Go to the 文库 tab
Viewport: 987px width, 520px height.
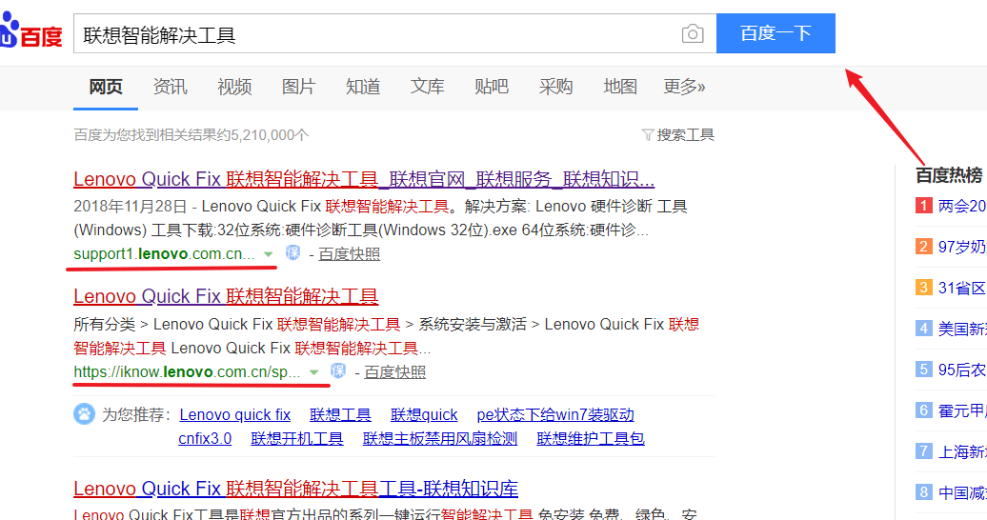[x=428, y=87]
